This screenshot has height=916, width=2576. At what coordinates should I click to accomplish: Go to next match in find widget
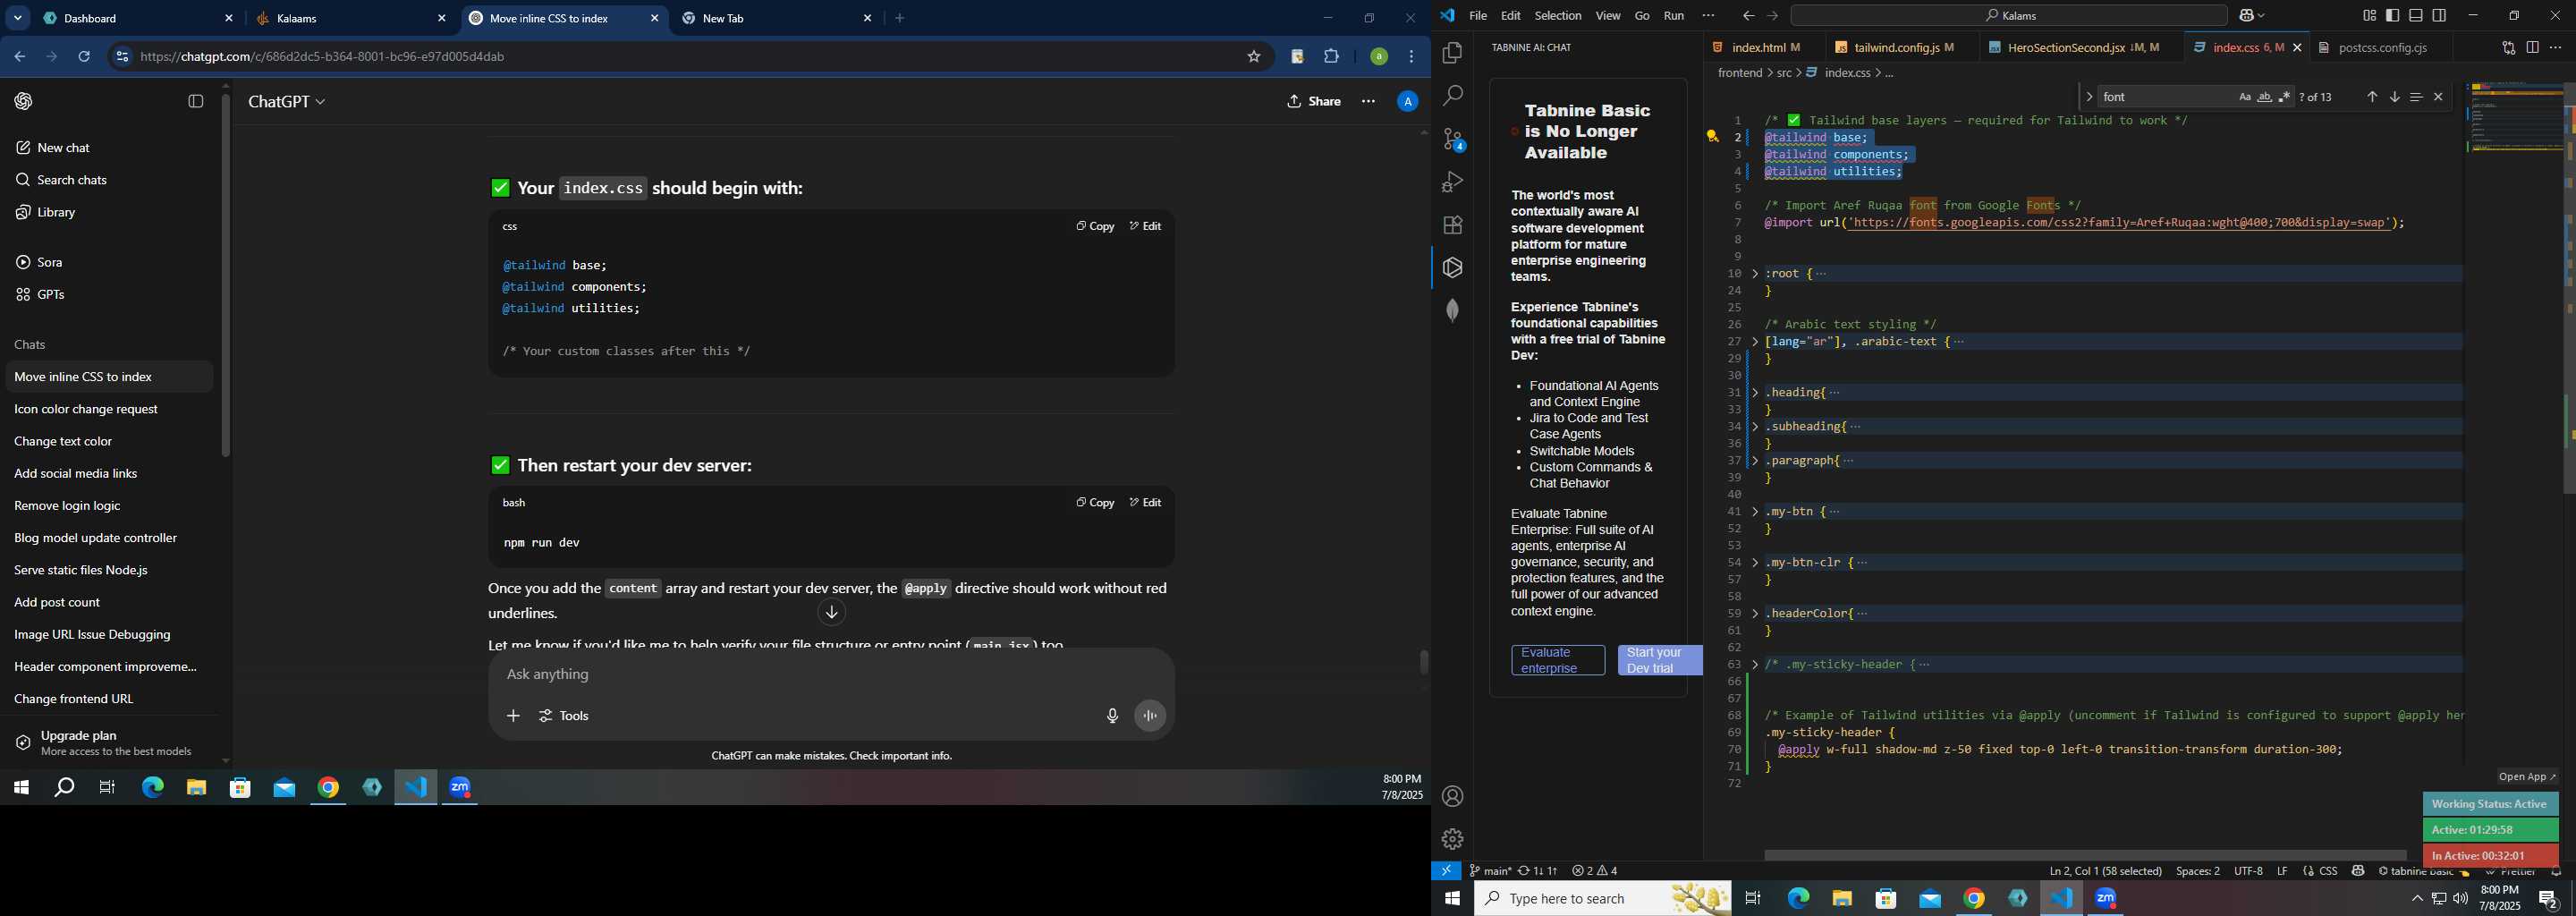pos(2394,97)
